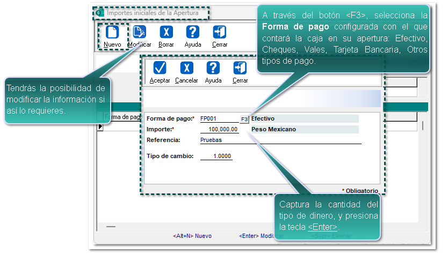Click the <Alt+N> Nuevo shortcut at bottom
Image resolution: width=448 pixels, height=254 pixels.
pos(192,236)
